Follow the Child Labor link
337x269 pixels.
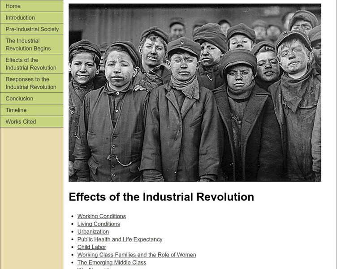pos(92,247)
